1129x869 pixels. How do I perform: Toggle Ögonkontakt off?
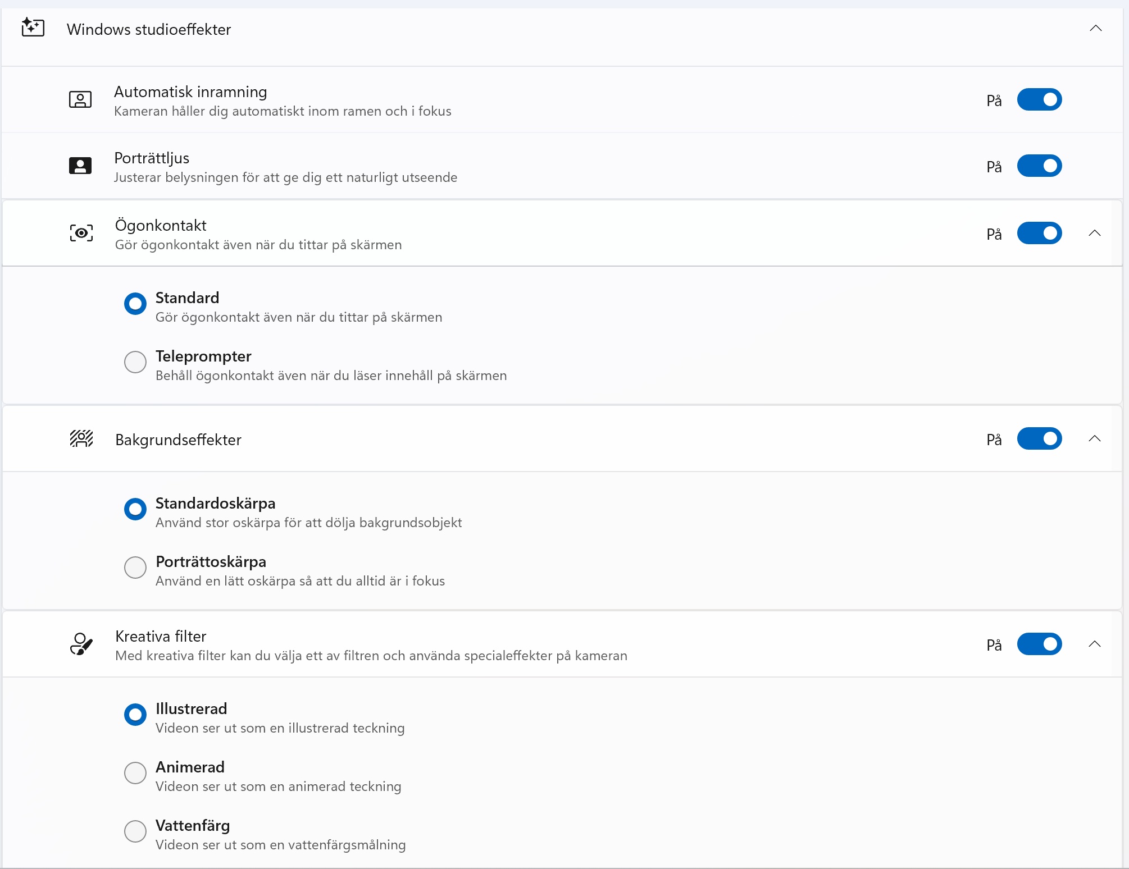(1039, 233)
